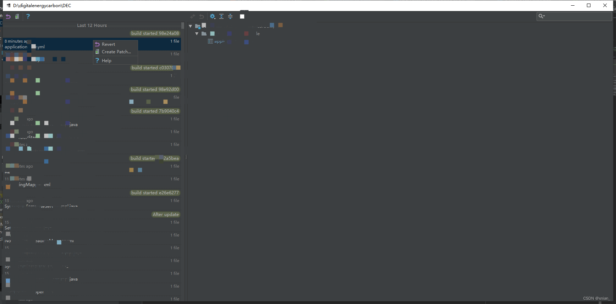This screenshot has height=304, width=616.
Task: Select the revision row ending in 'ingMap…xml'
Action: (x=92, y=182)
